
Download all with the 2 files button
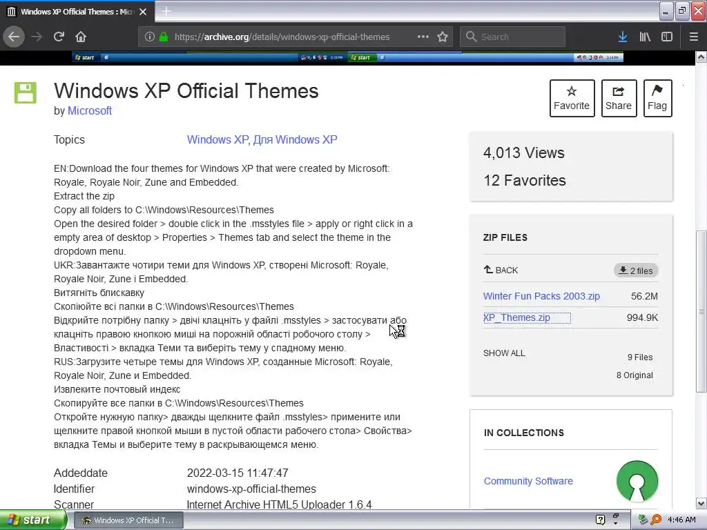click(x=636, y=271)
